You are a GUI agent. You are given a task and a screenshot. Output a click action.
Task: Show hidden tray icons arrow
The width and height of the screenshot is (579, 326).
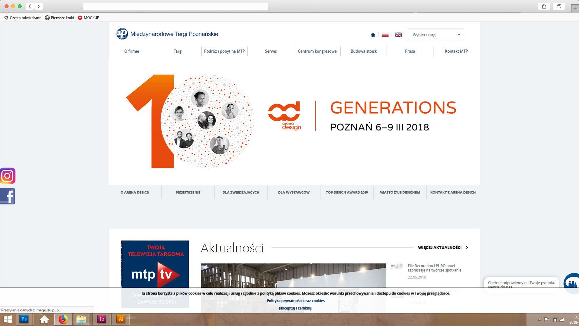539,320
